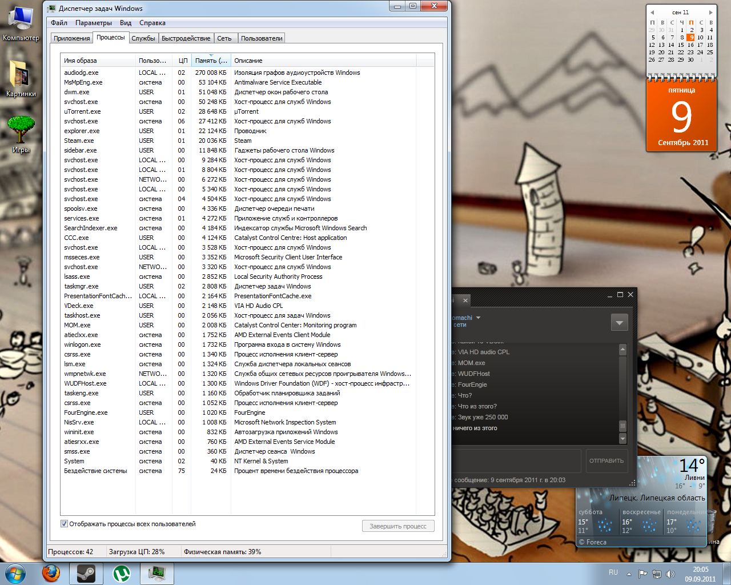This screenshot has height=585, width=731.
Task: Open the Компьютер desktop icon
Action: point(21,23)
